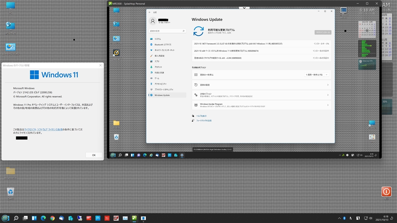Open the Splashtop icon in the taskbar

(x=135, y=218)
